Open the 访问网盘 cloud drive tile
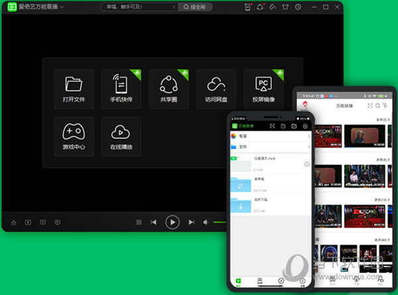The width and height of the screenshot is (398, 295). click(216, 89)
